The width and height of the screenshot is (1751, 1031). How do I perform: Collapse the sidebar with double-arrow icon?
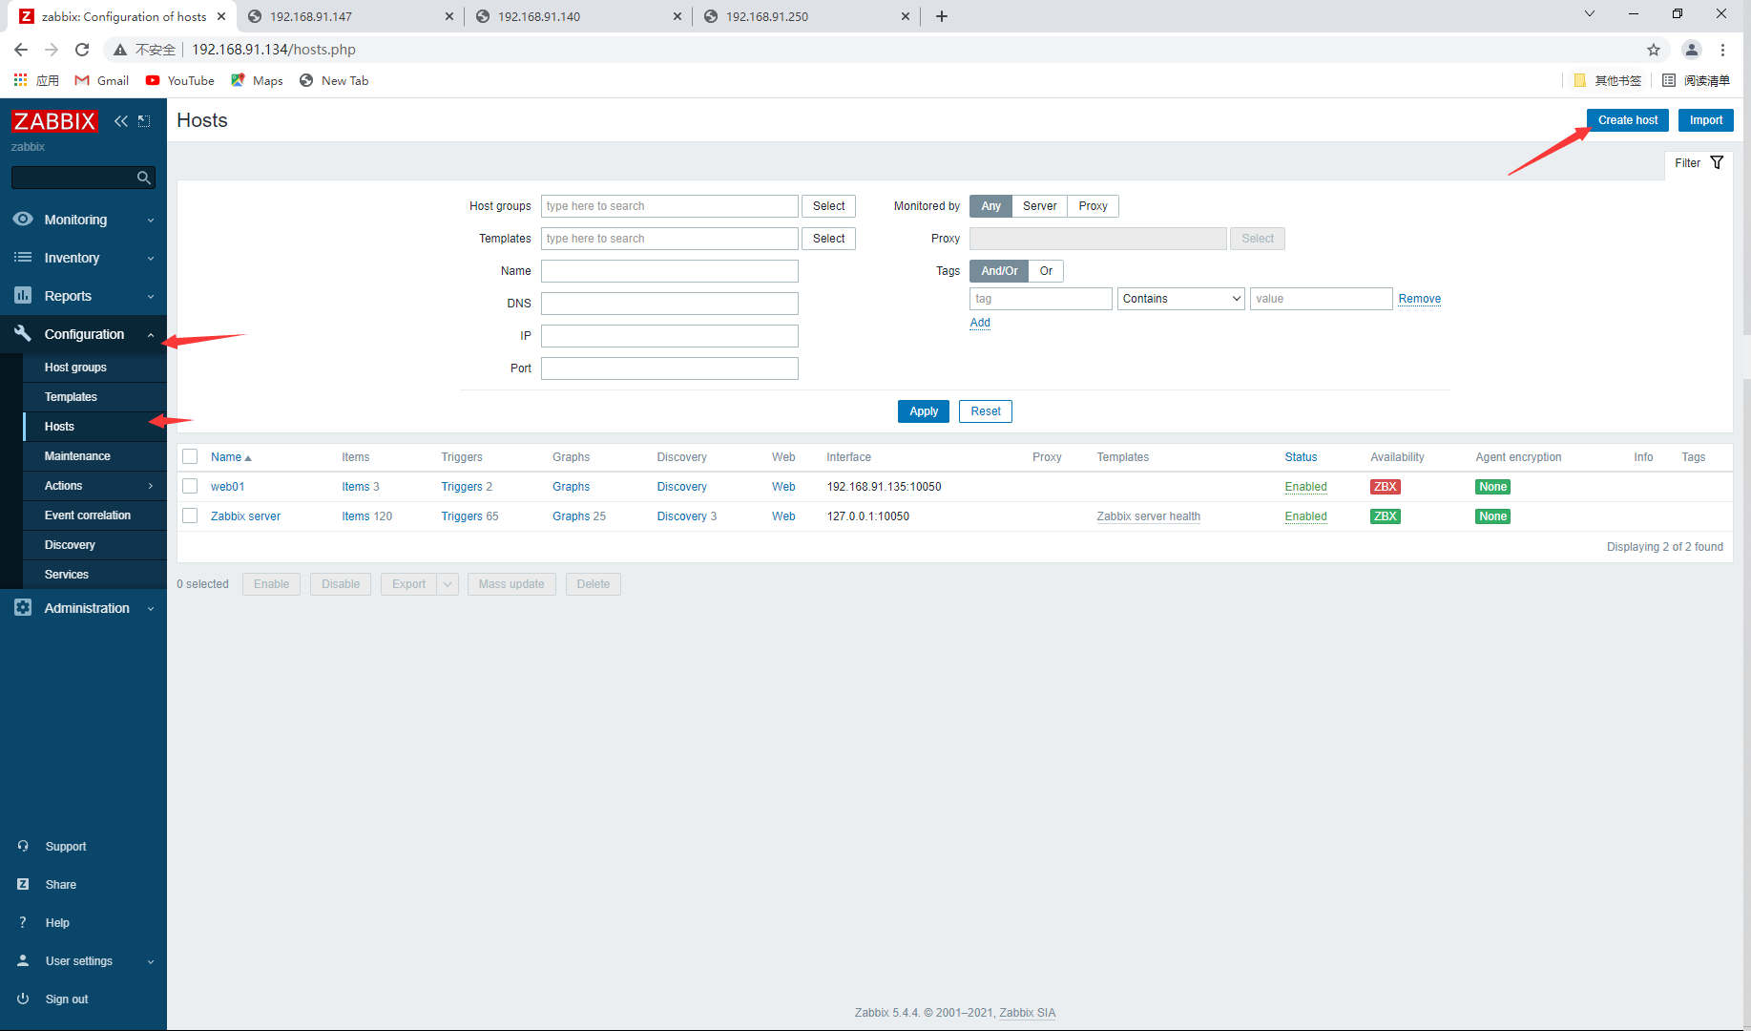coord(121,121)
